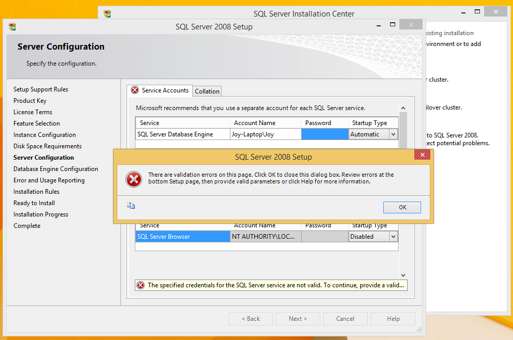Click the credentials not valid error message
Screen dimensions: 513x340
(276, 285)
